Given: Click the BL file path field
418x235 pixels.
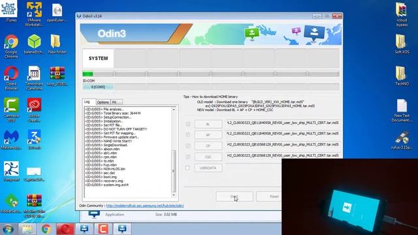Looking at the screenshot, I should click(x=283, y=123).
